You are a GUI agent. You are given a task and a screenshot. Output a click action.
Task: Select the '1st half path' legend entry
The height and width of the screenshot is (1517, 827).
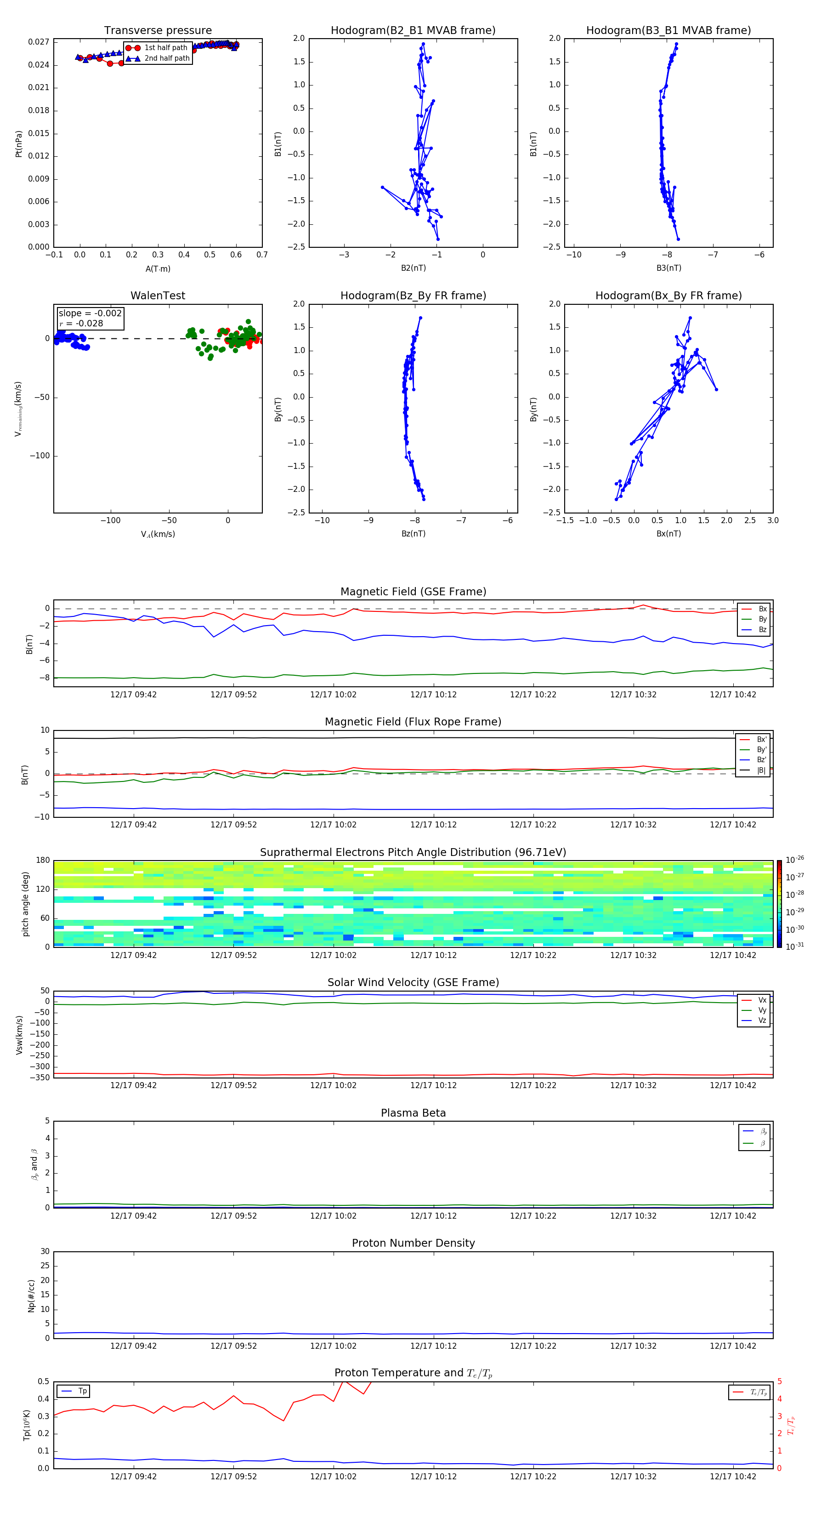157,48
